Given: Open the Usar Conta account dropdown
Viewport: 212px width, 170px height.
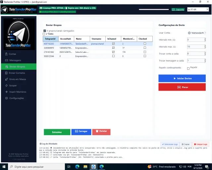Looking at the screenshot, I should [x=196, y=33].
